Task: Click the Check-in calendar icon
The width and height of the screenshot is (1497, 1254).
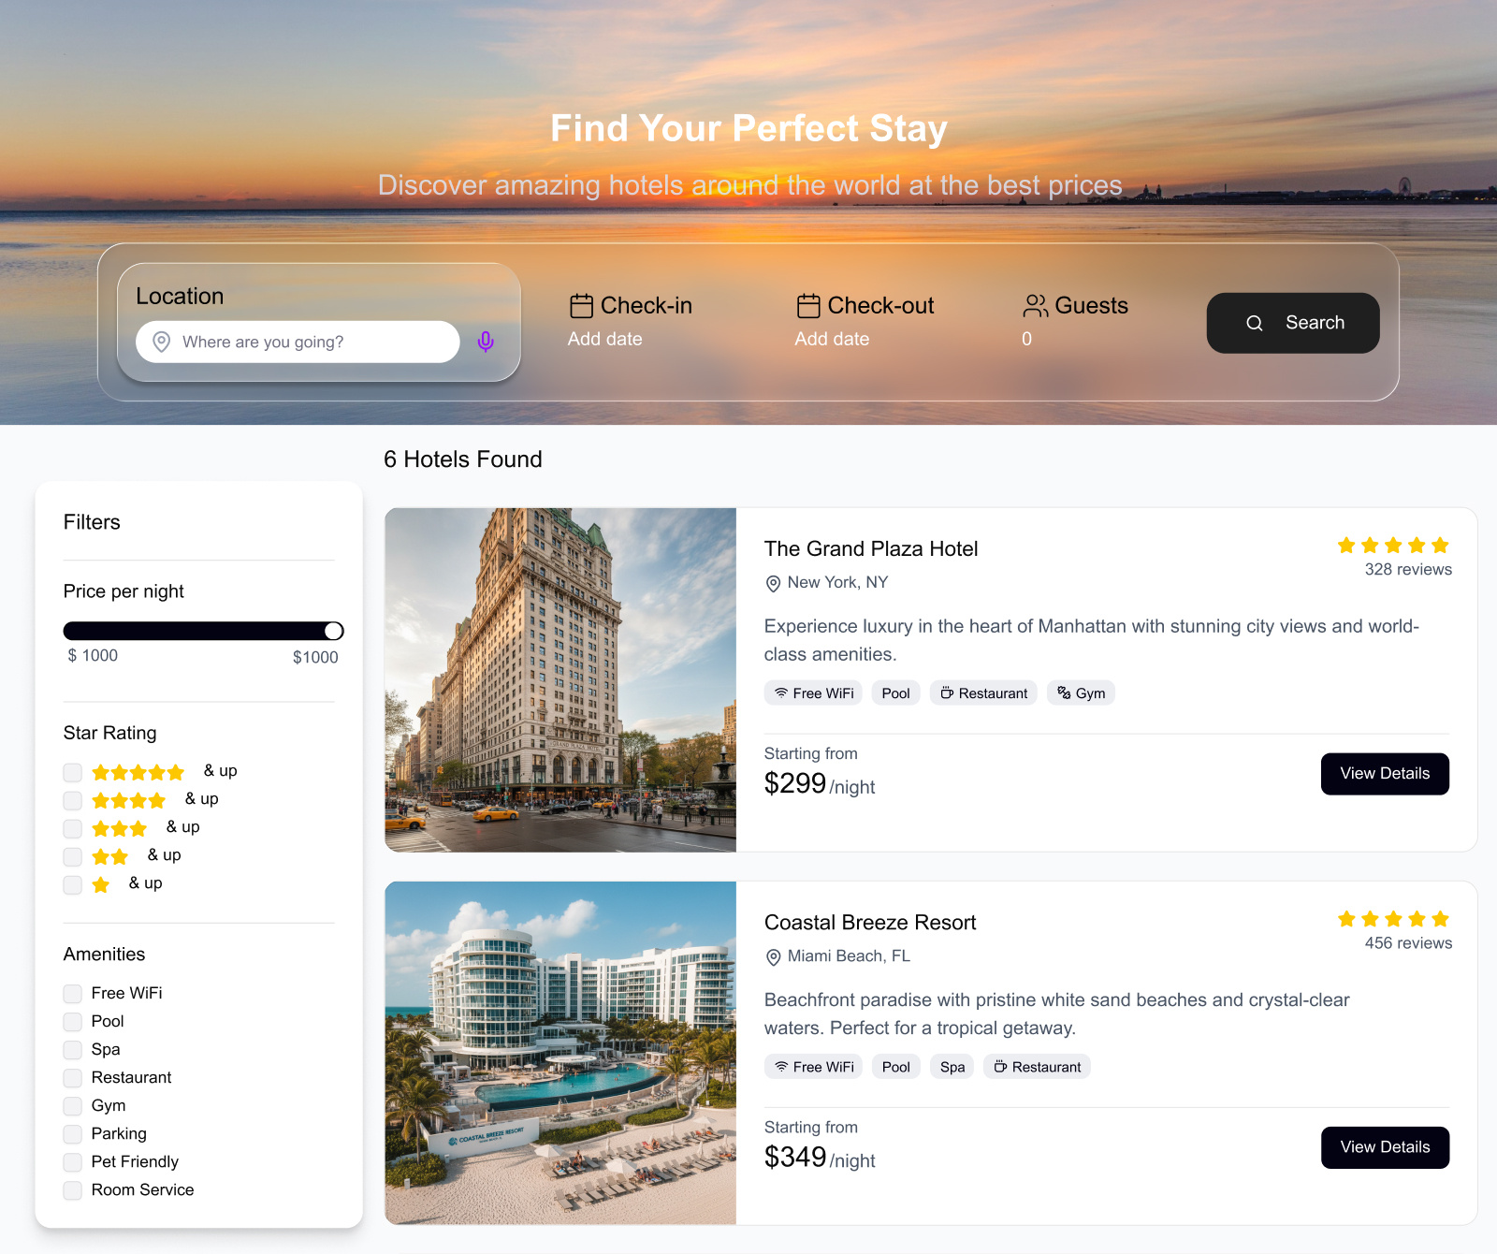Action: (x=581, y=306)
